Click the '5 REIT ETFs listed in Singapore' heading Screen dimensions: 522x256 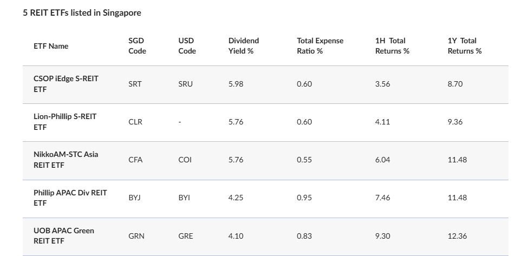pos(82,13)
